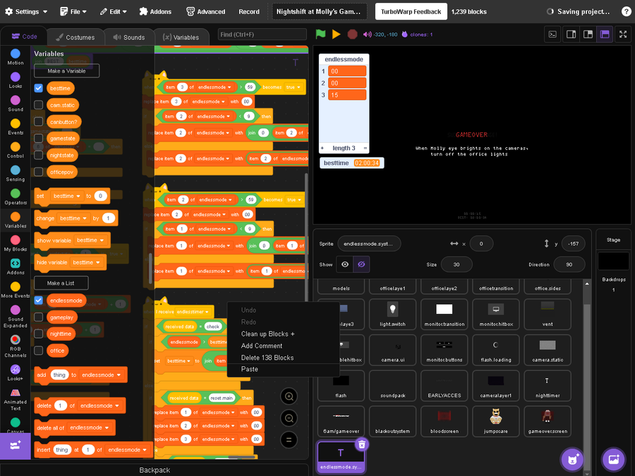Image resolution: width=635 pixels, height=476 pixels.
Task: Expand endlessmode dropdown in delete all block
Action: pyautogui.click(x=90, y=427)
